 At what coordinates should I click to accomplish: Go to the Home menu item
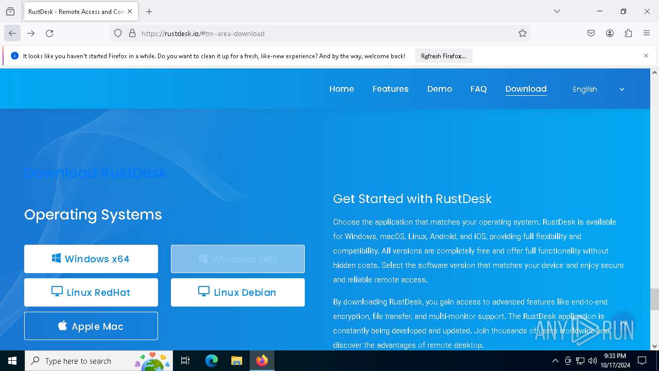[342, 89]
